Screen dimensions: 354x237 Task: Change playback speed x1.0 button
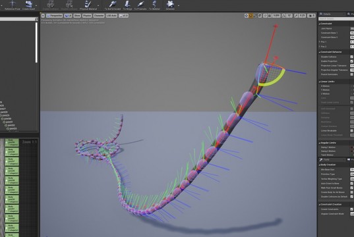[x=124, y=16]
